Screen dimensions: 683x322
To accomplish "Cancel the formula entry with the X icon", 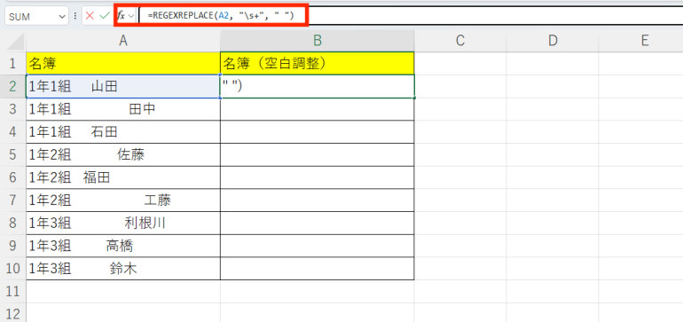I will 90,16.
